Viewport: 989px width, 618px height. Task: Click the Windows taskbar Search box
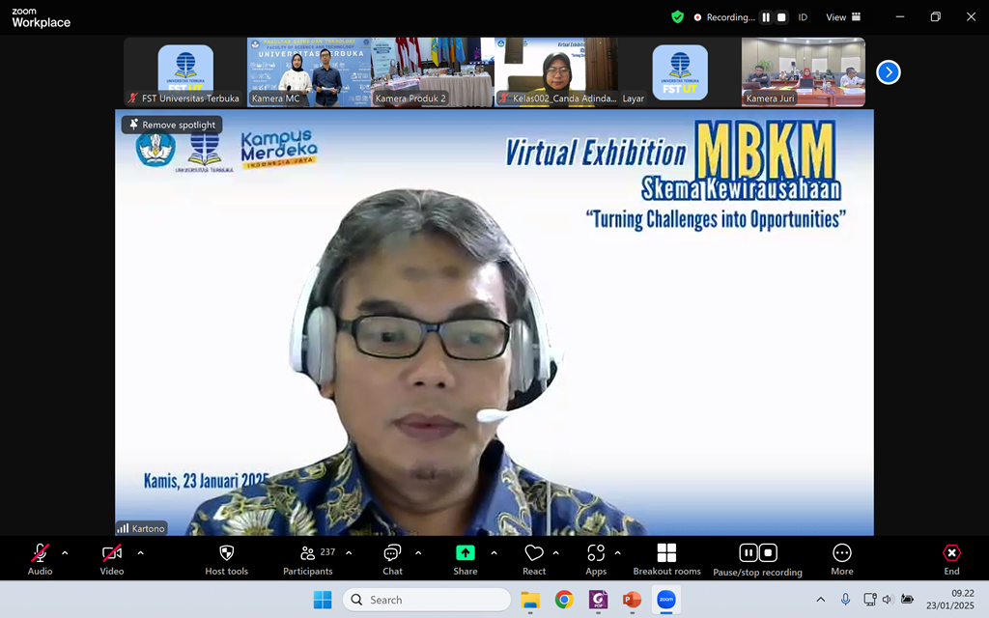[426, 600]
